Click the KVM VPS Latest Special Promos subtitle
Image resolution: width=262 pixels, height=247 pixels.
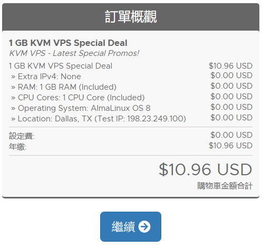[x=74, y=53]
